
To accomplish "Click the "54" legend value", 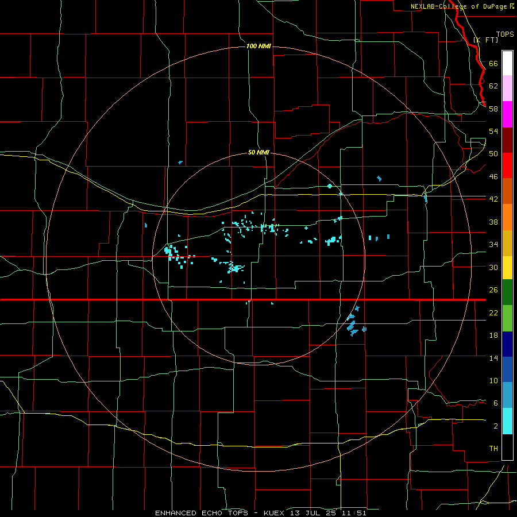I will [493, 131].
